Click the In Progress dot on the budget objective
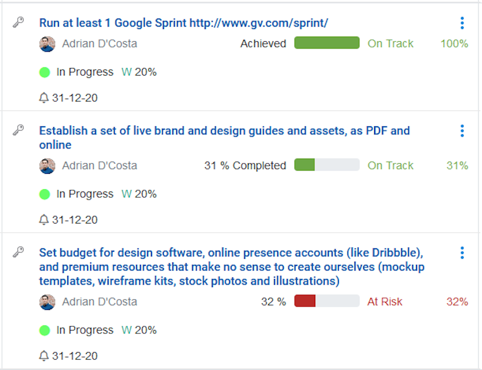The image size is (482, 370). coord(44,330)
